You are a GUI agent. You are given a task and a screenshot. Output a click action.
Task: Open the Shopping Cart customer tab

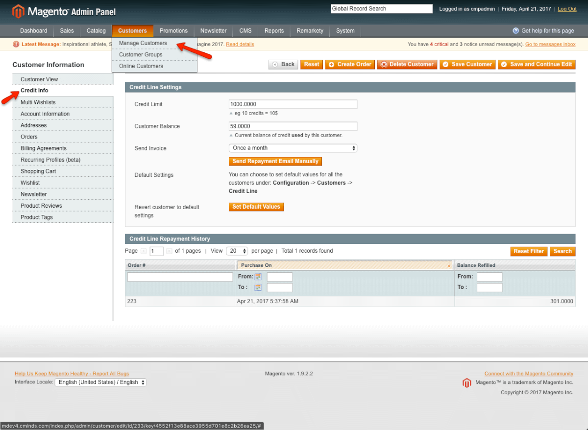tap(38, 171)
